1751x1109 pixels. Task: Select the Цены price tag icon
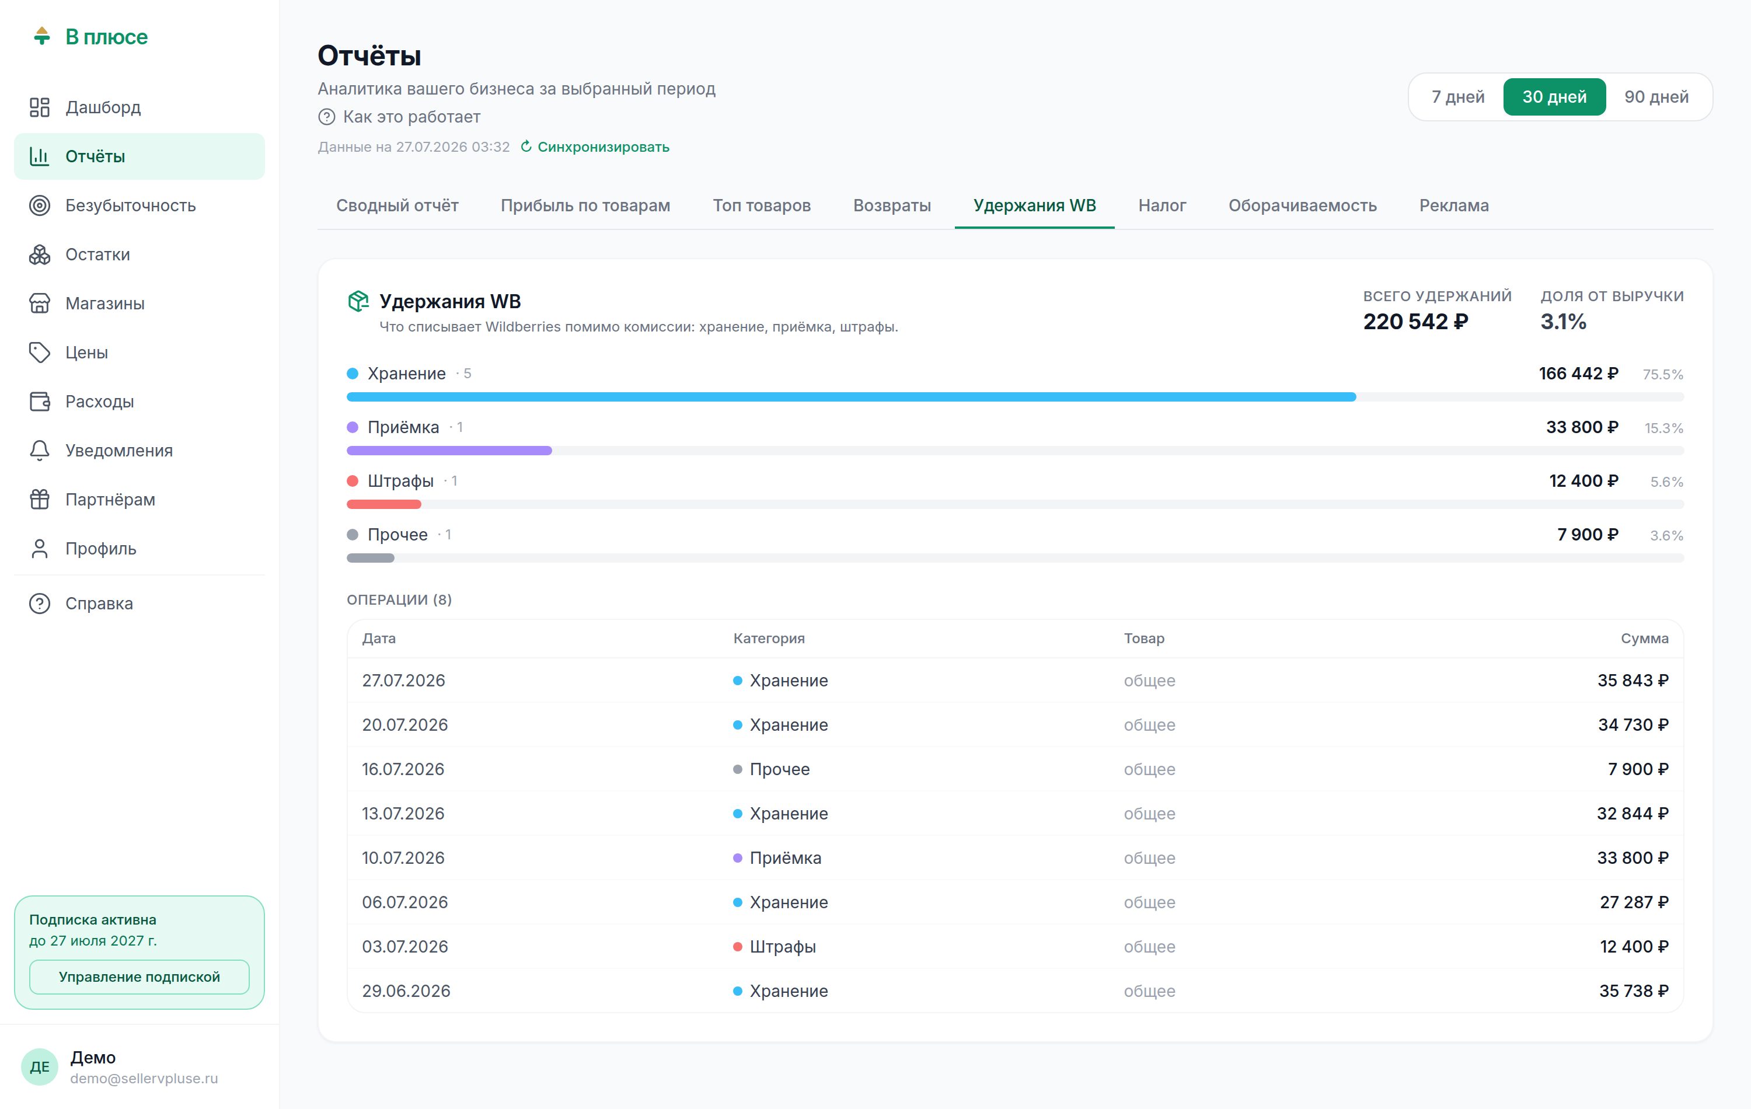point(39,353)
